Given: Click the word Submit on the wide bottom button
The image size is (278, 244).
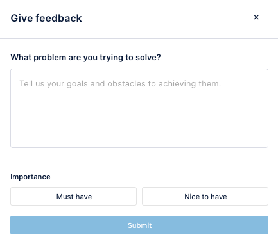Looking at the screenshot, I should coord(139,225).
